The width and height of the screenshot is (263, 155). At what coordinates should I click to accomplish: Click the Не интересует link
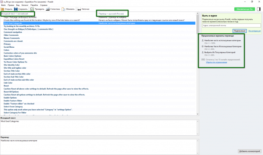coord(254,31)
